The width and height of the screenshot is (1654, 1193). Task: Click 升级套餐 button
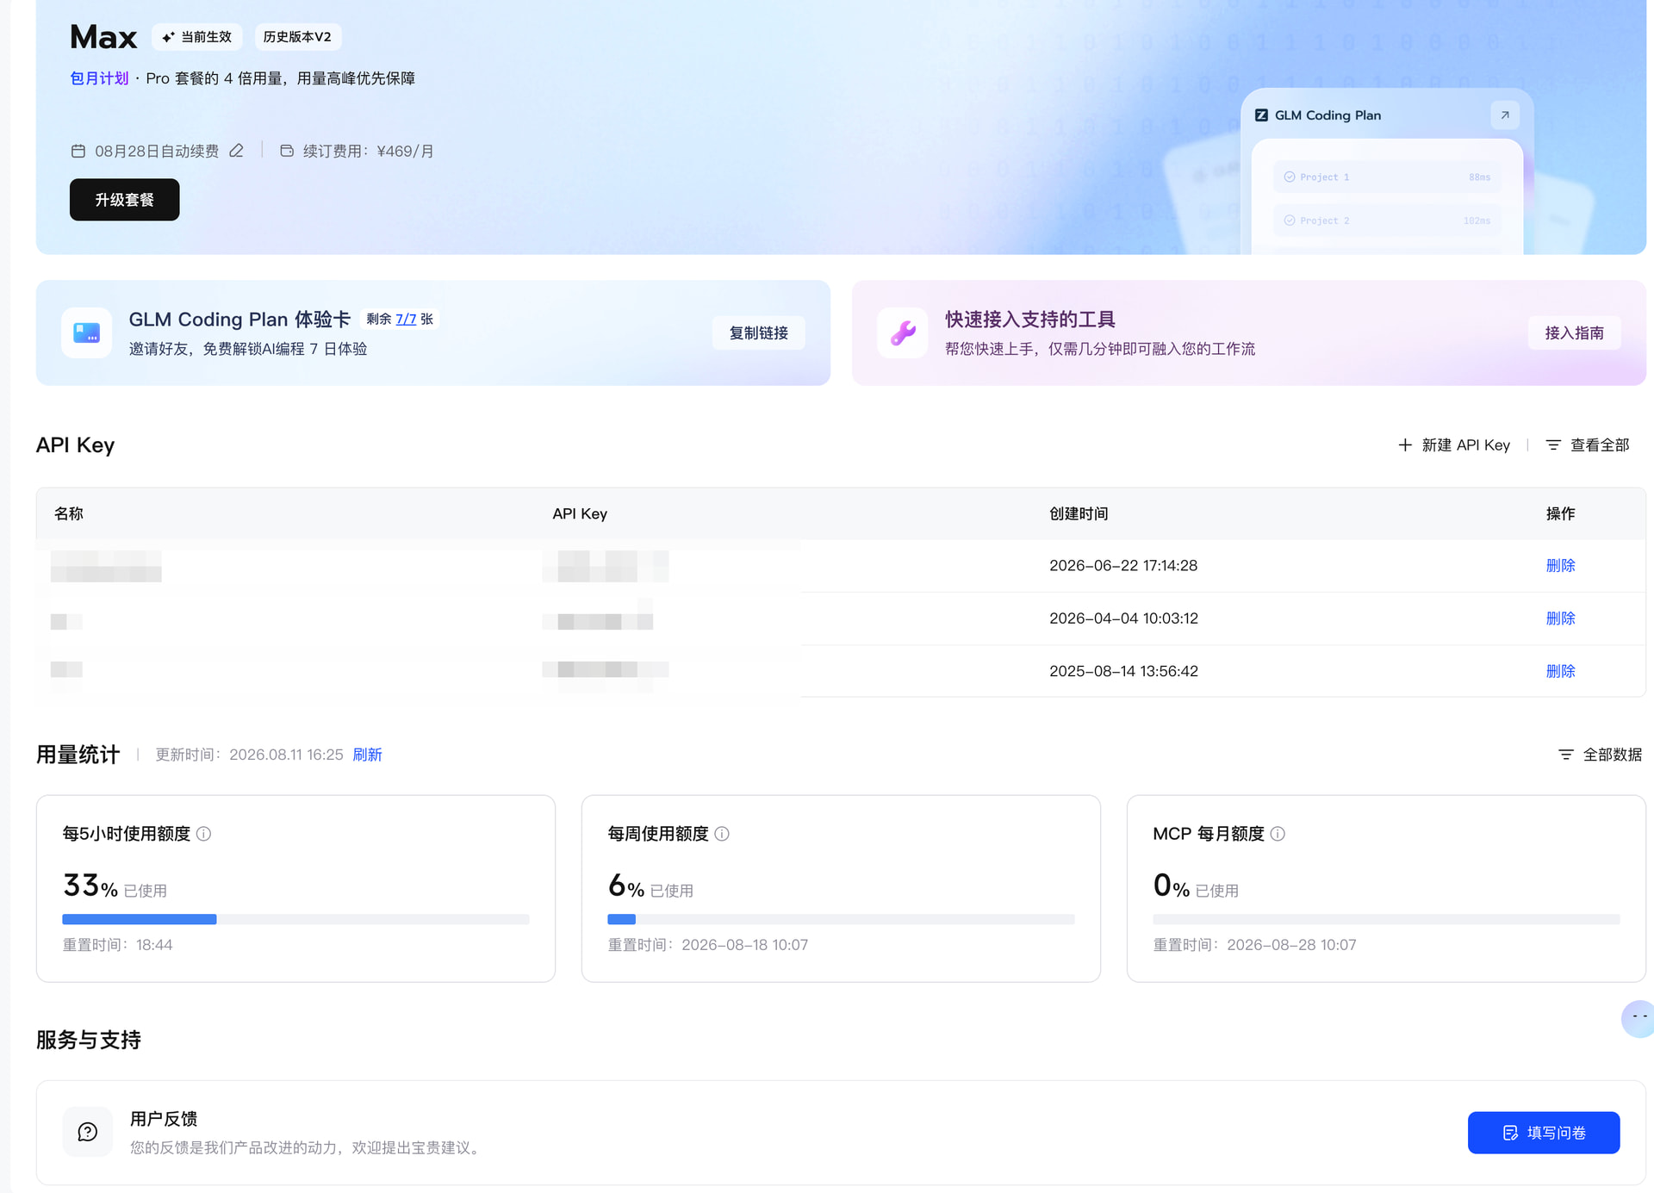125,200
